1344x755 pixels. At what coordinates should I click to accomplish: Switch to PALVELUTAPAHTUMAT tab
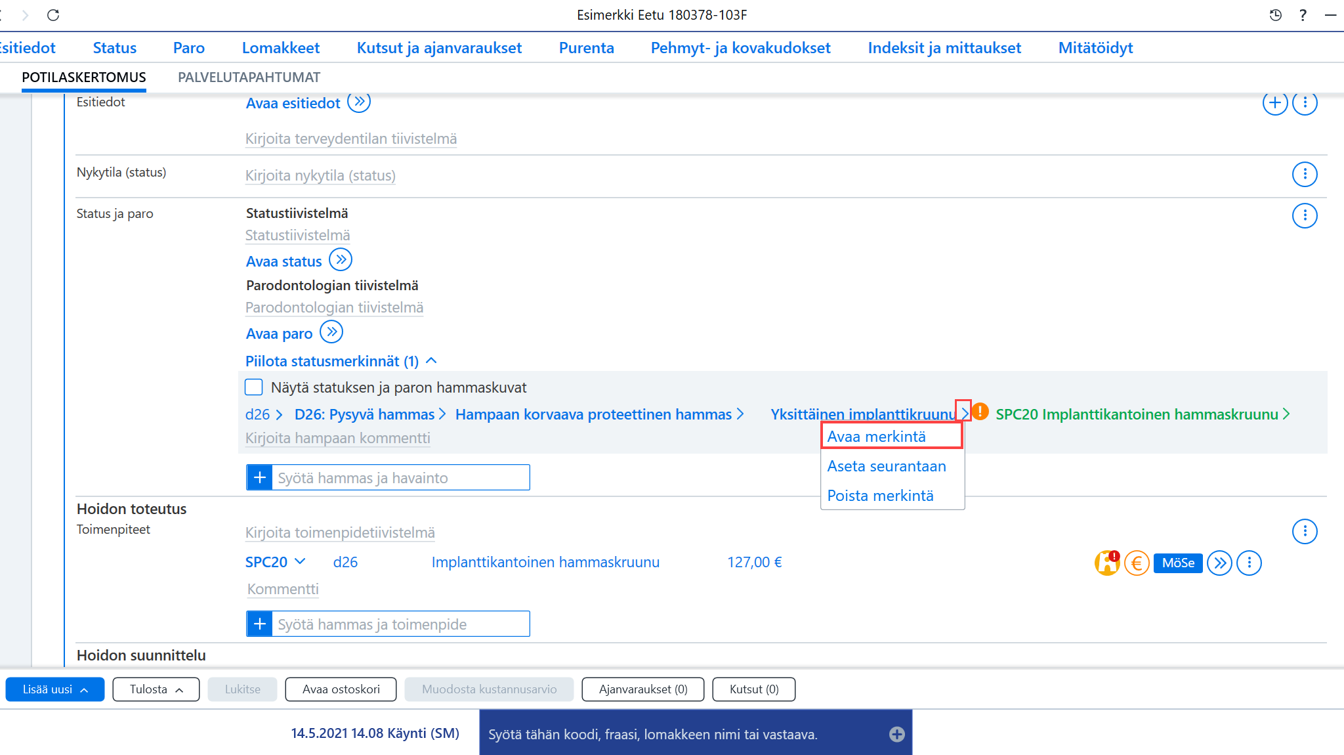[249, 77]
